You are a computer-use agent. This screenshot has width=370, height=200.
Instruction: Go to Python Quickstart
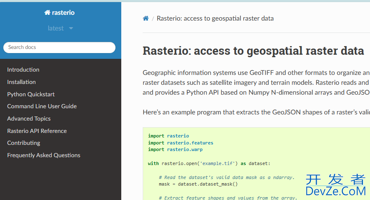(31, 94)
